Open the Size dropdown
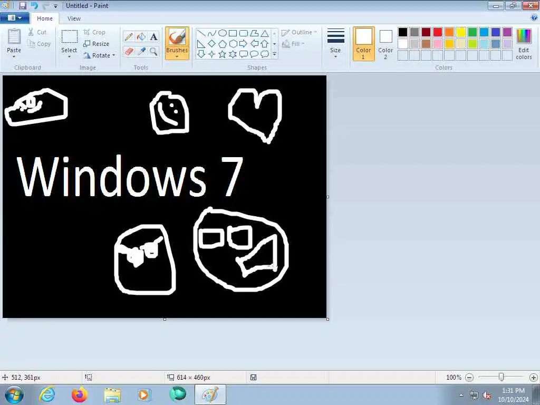The width and height of the screenshot is (540, 405). tap(335, 43)
